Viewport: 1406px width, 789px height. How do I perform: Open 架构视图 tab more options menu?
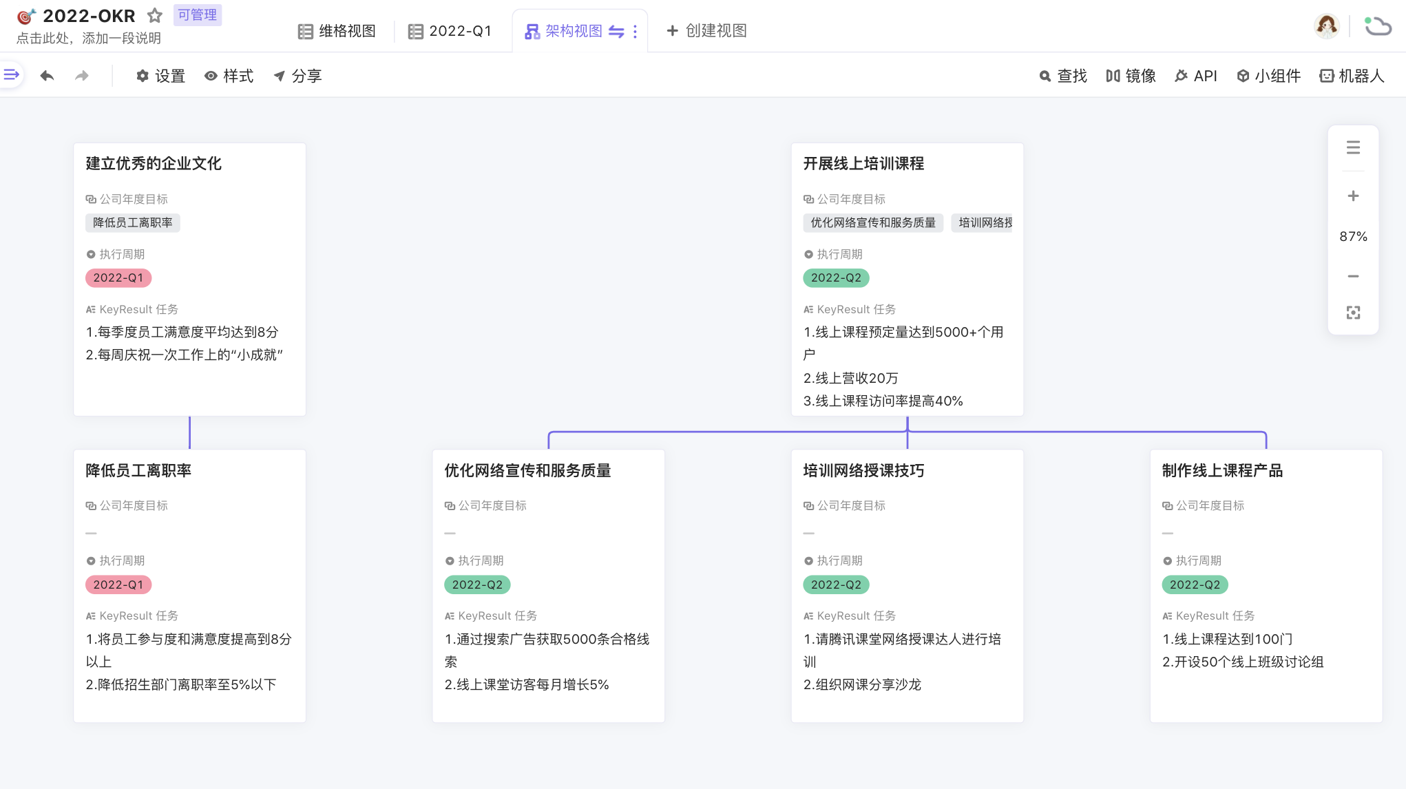click(635, 31)
